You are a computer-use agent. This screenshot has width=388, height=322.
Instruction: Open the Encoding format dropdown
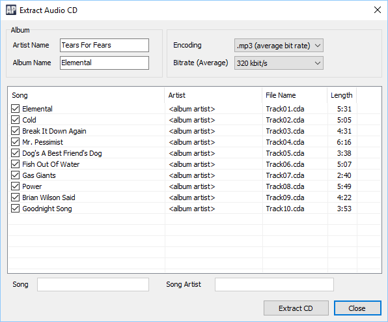[x=279, y=46]
